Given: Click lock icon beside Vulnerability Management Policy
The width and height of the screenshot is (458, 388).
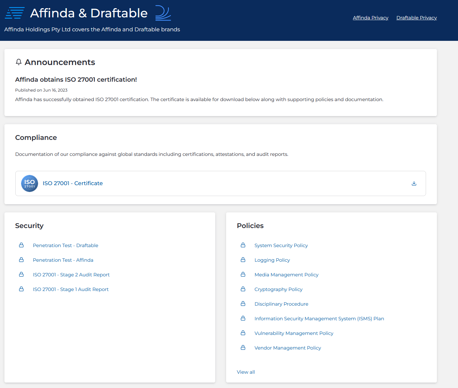Looking at the screenshot, I should (x=243, y=333).
